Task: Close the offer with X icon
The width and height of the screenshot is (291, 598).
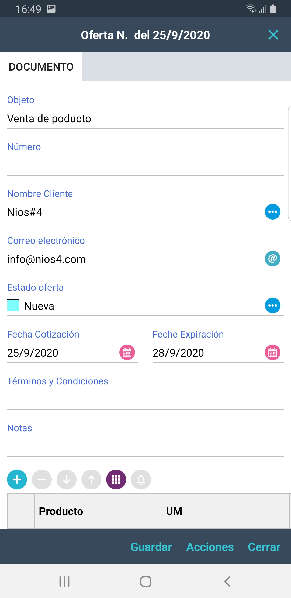Action: pos(273,35)
